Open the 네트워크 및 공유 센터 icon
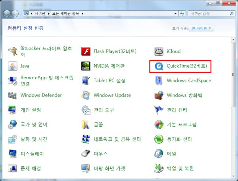238x181 pixels. tap(86, 139)
